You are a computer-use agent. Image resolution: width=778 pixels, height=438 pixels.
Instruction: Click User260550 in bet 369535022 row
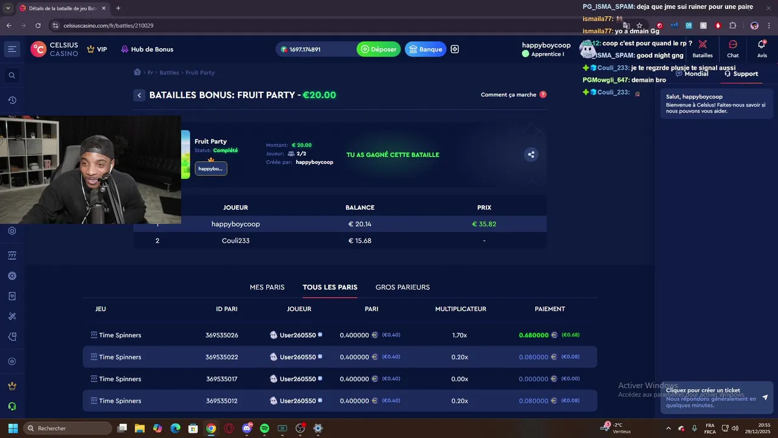[298, 357]
